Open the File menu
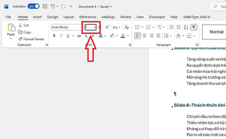Screen dimensions: 226x139 [x=8, y=17]
